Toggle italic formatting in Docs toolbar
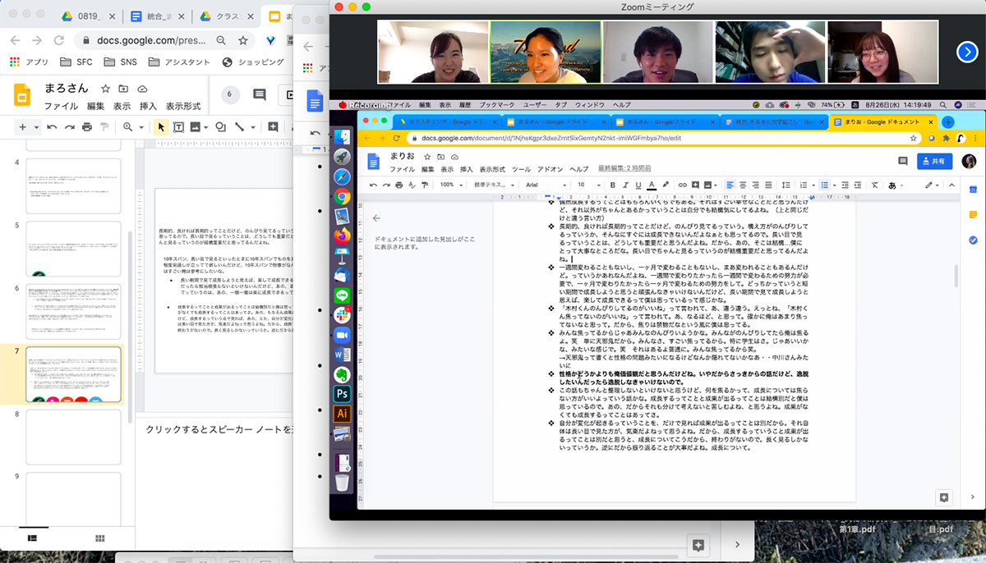The height and width of the screenshot is (563, 986). 625,185
